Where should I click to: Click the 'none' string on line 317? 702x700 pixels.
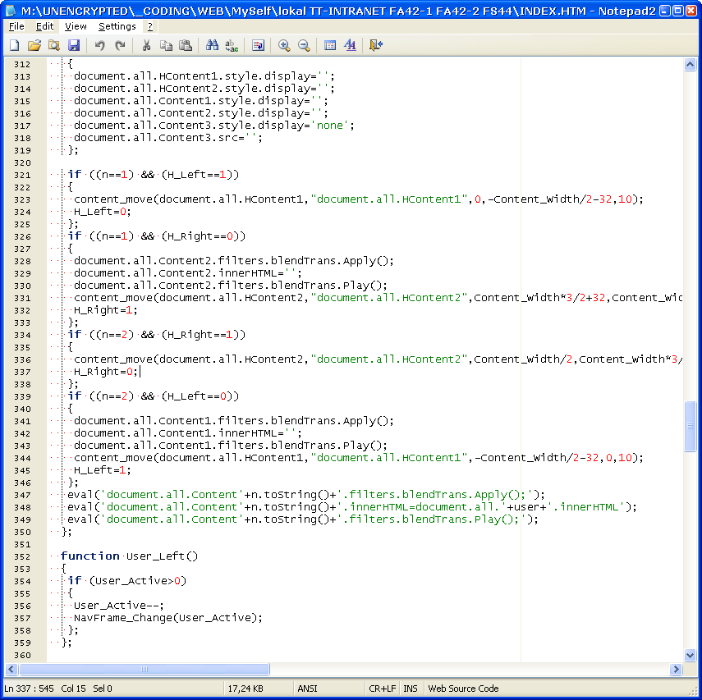[329, 126]
